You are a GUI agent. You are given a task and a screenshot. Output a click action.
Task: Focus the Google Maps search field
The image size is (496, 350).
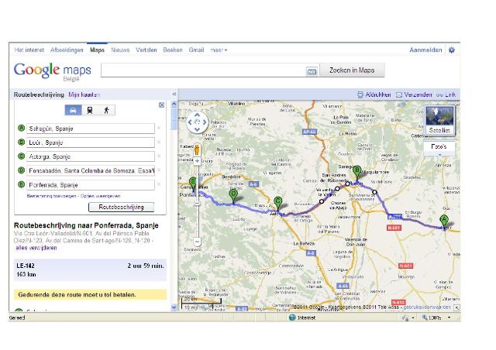click(203, 70)
